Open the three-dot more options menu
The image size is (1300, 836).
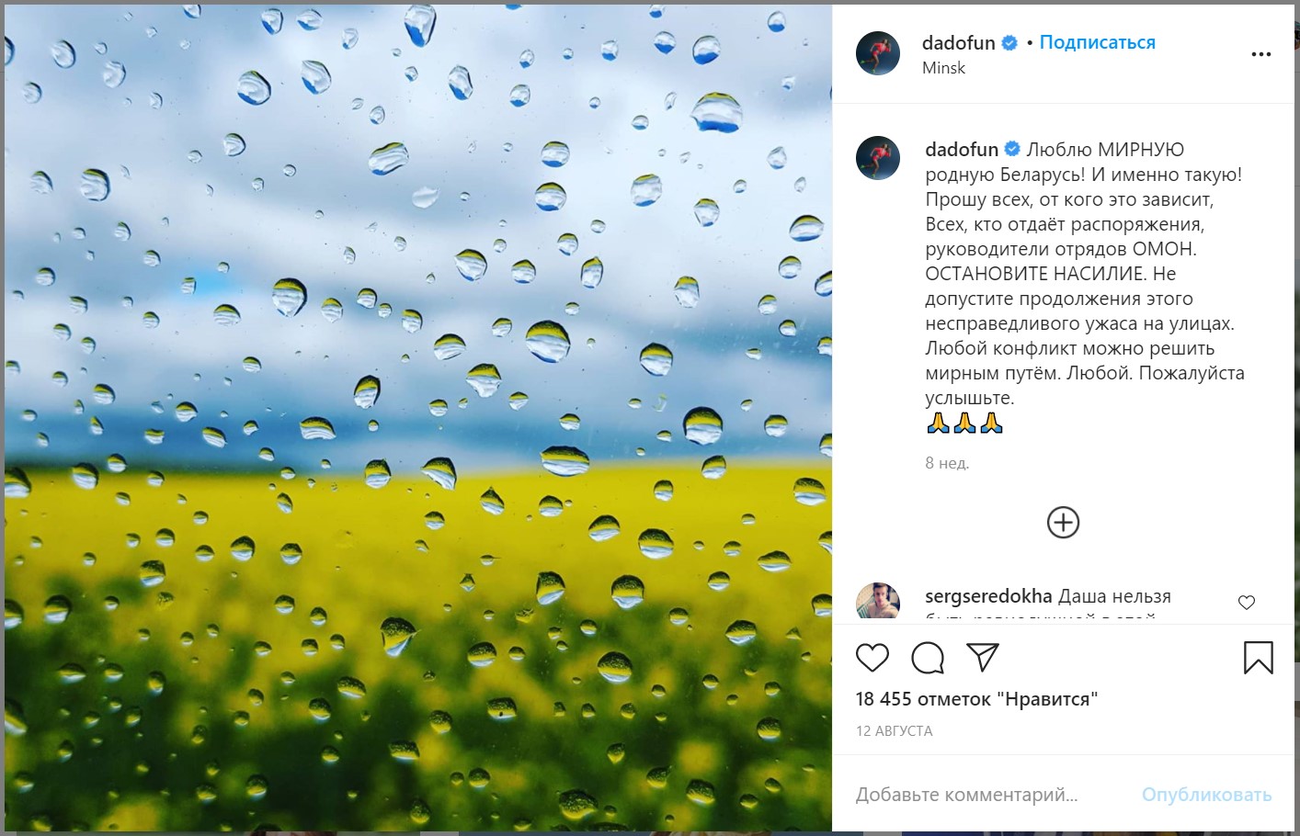point(1260,54)
